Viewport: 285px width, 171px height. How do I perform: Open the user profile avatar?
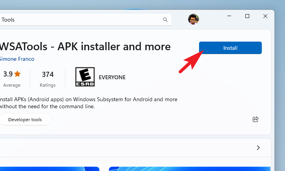point(194,19)
